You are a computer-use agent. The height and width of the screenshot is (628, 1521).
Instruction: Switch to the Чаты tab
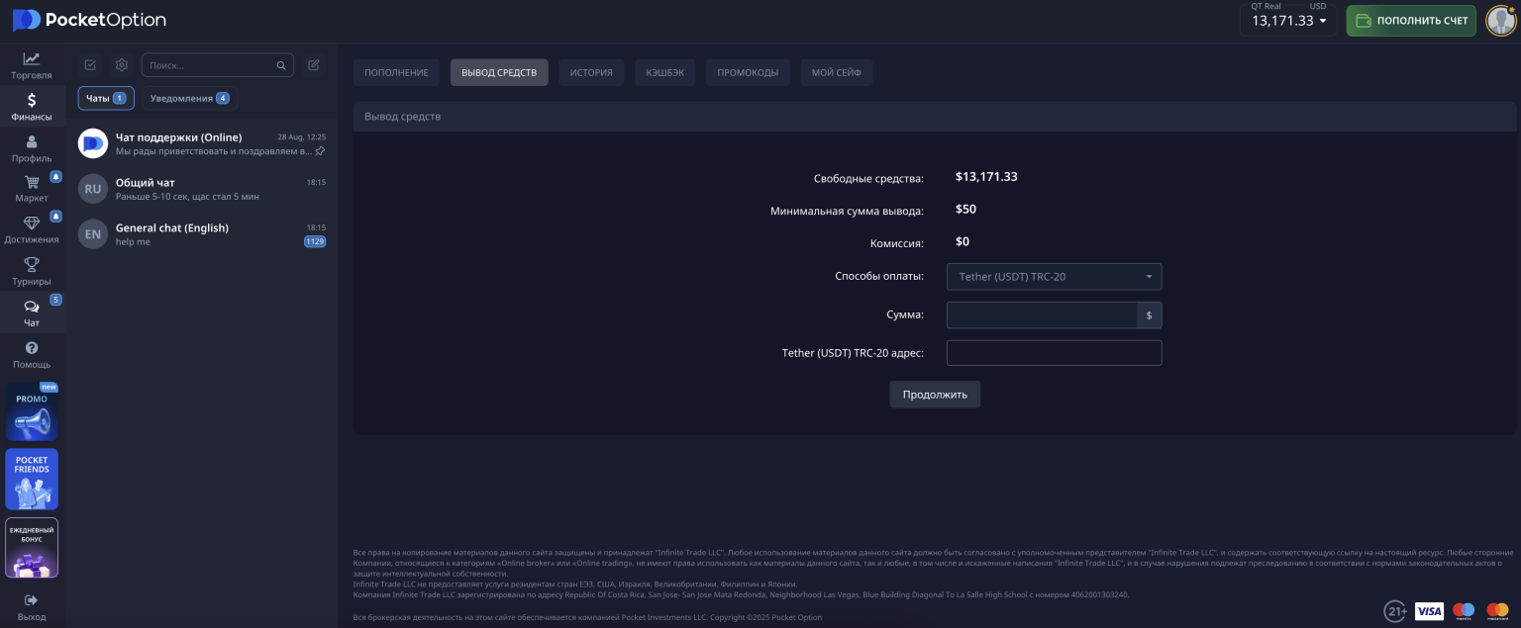point(105,98)
